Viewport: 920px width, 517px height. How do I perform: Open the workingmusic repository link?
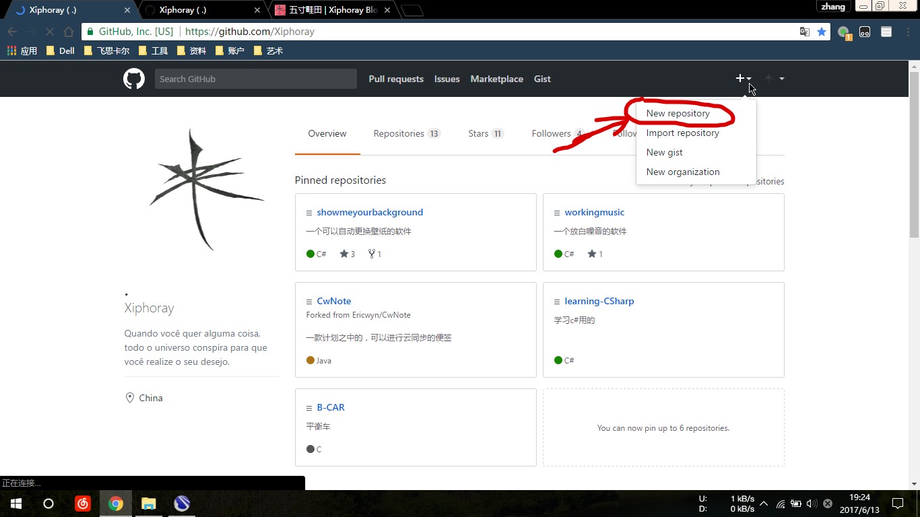pyautogui.click(x=594, y=212)
